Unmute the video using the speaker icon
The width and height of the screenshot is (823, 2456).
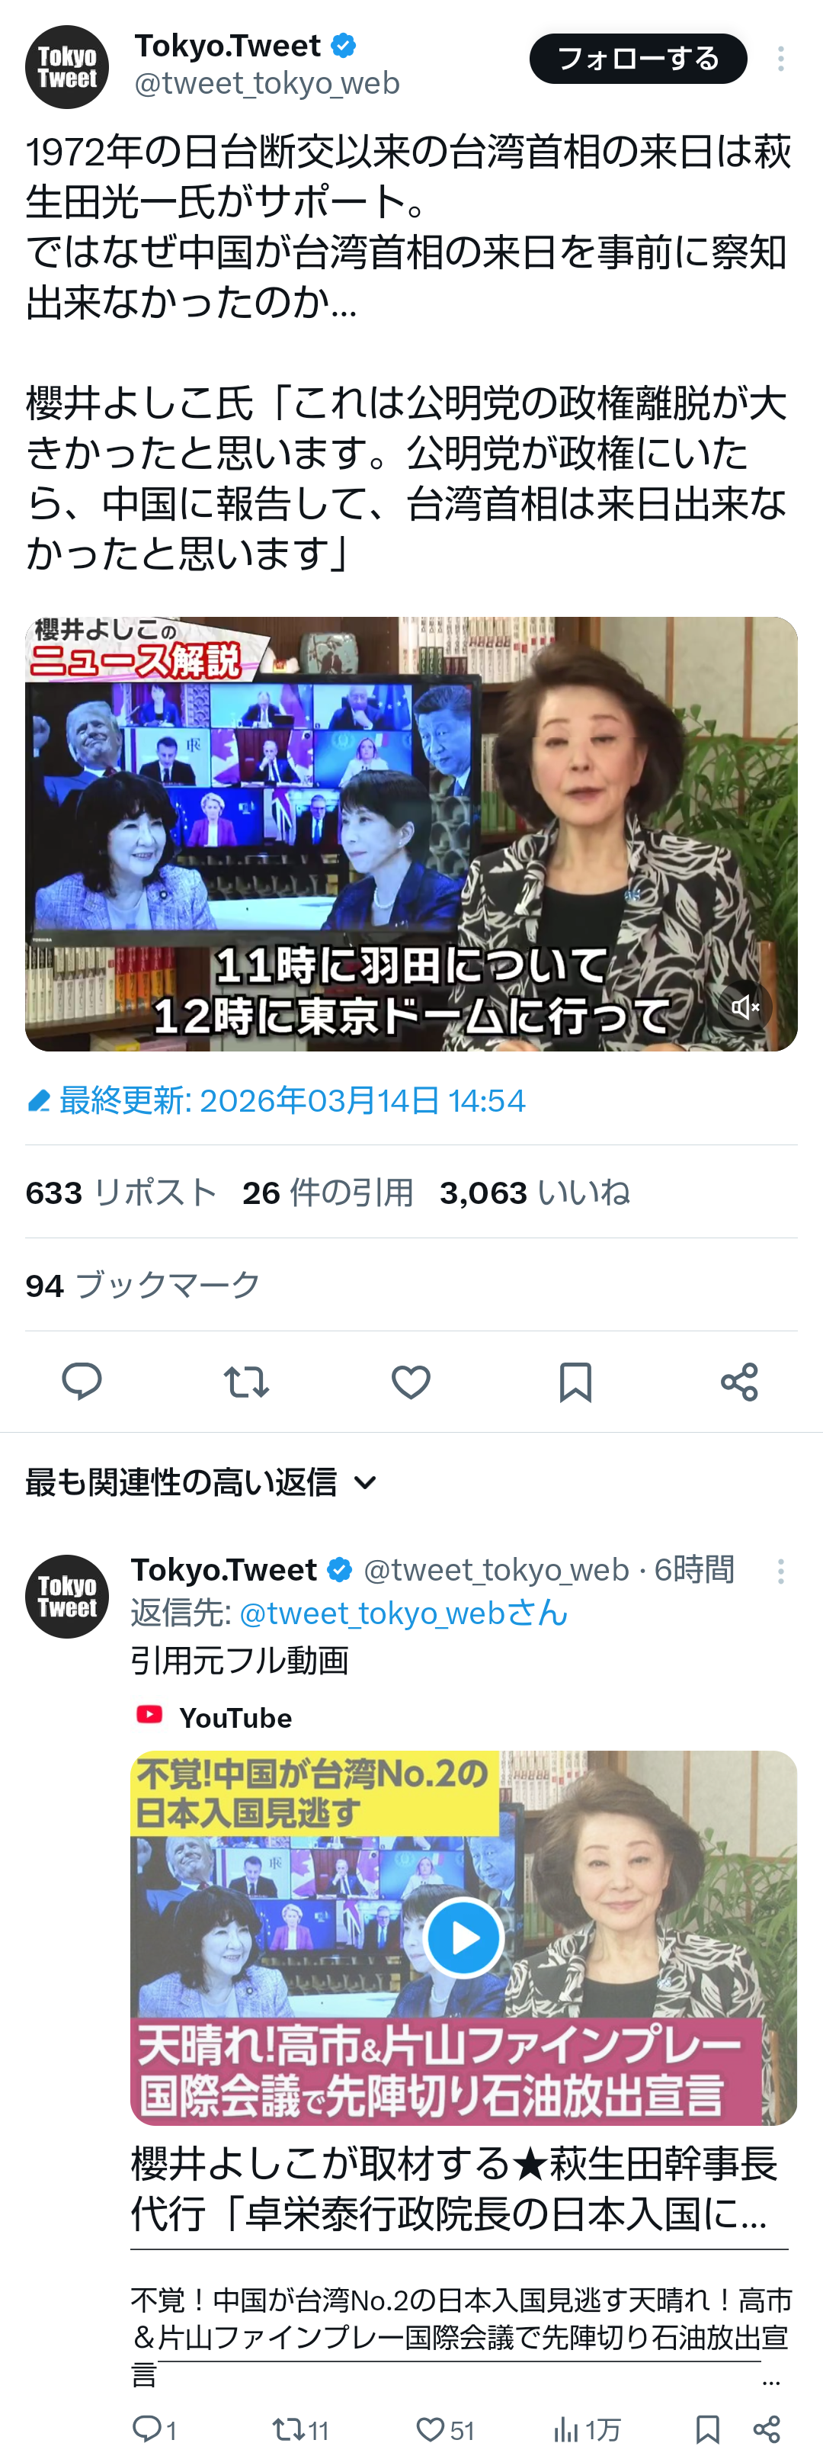click(744, 1006)
